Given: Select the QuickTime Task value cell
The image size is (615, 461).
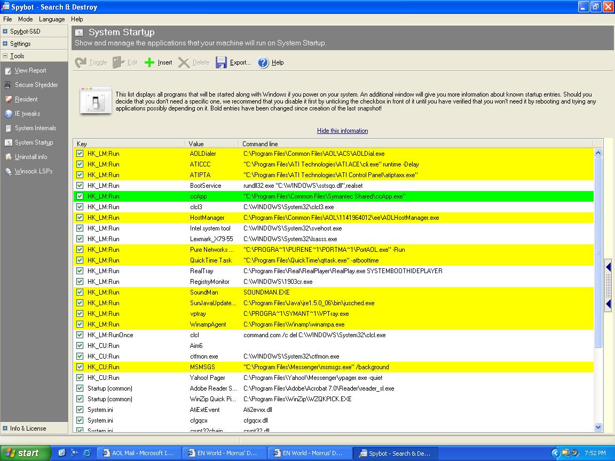Looking at the screenshot, I should 211,260.
